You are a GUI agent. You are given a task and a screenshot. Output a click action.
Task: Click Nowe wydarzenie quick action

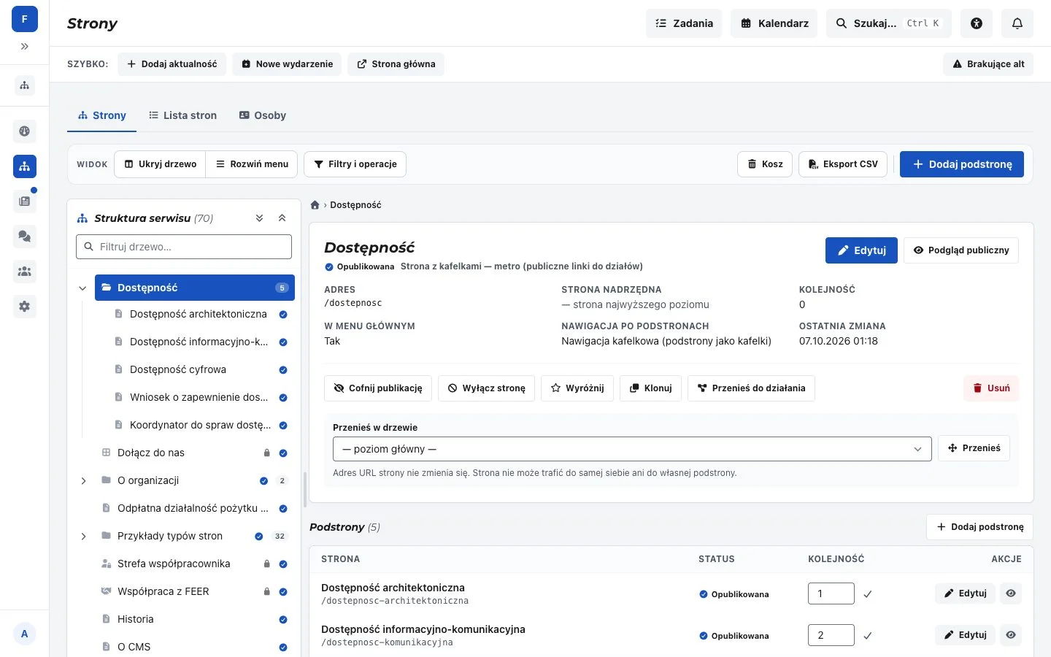[287, 64]
